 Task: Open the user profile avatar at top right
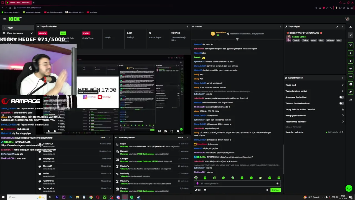pos(347,19)
